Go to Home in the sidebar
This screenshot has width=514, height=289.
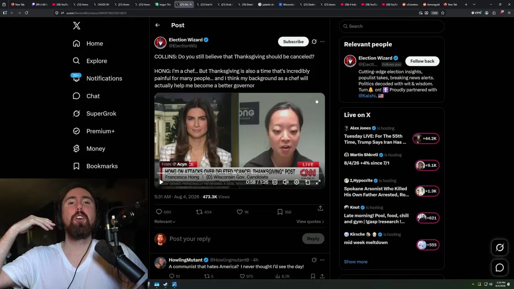click(x=88, y=43)
